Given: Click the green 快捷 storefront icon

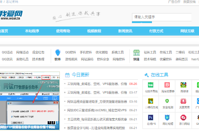Looking at the screenshot, I should click(x=136, y=53).
